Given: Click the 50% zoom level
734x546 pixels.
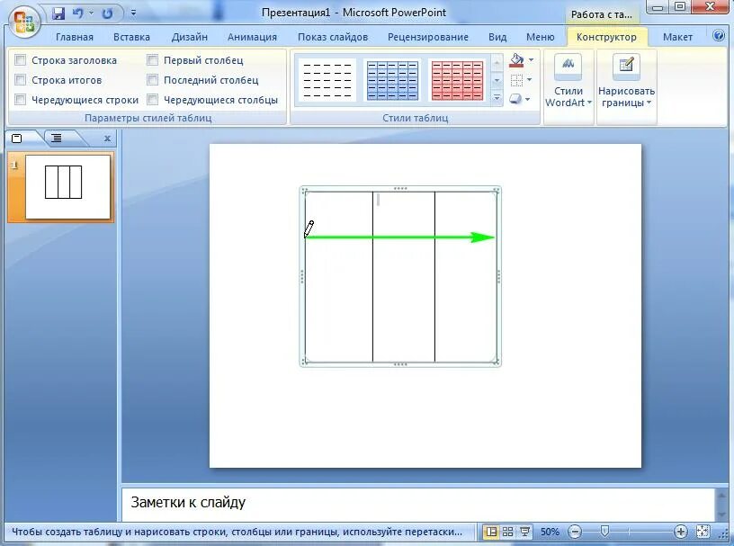Looking at the screenshot, I should click(550, 532).
